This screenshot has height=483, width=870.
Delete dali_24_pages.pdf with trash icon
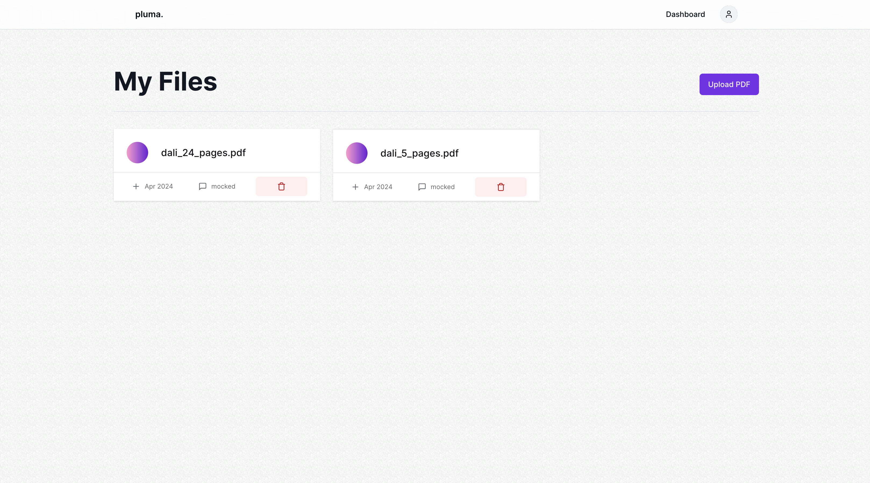(281, 186)
